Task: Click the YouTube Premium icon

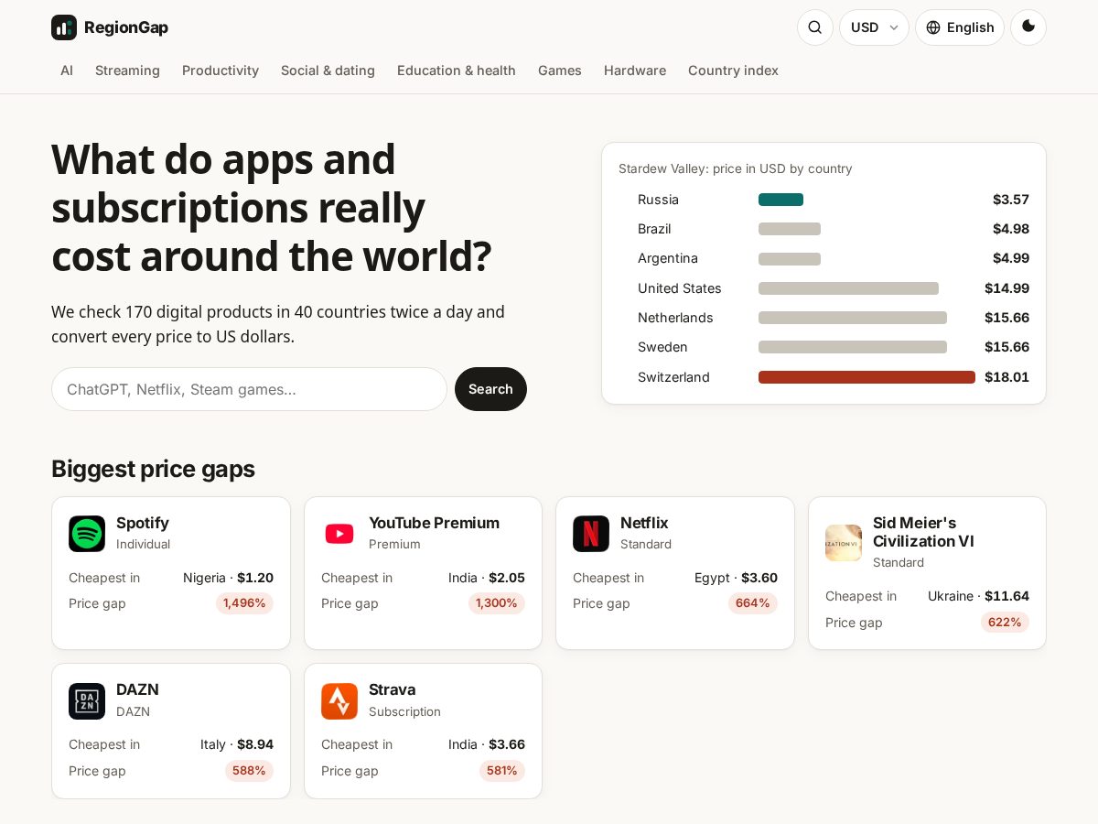Action: coord(339,534)
